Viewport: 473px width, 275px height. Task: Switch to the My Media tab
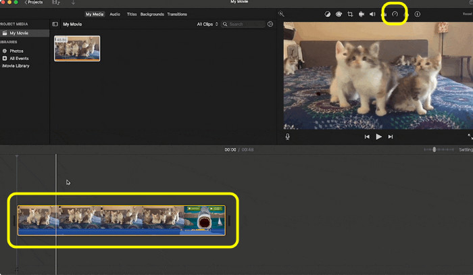tap(95, 14)
